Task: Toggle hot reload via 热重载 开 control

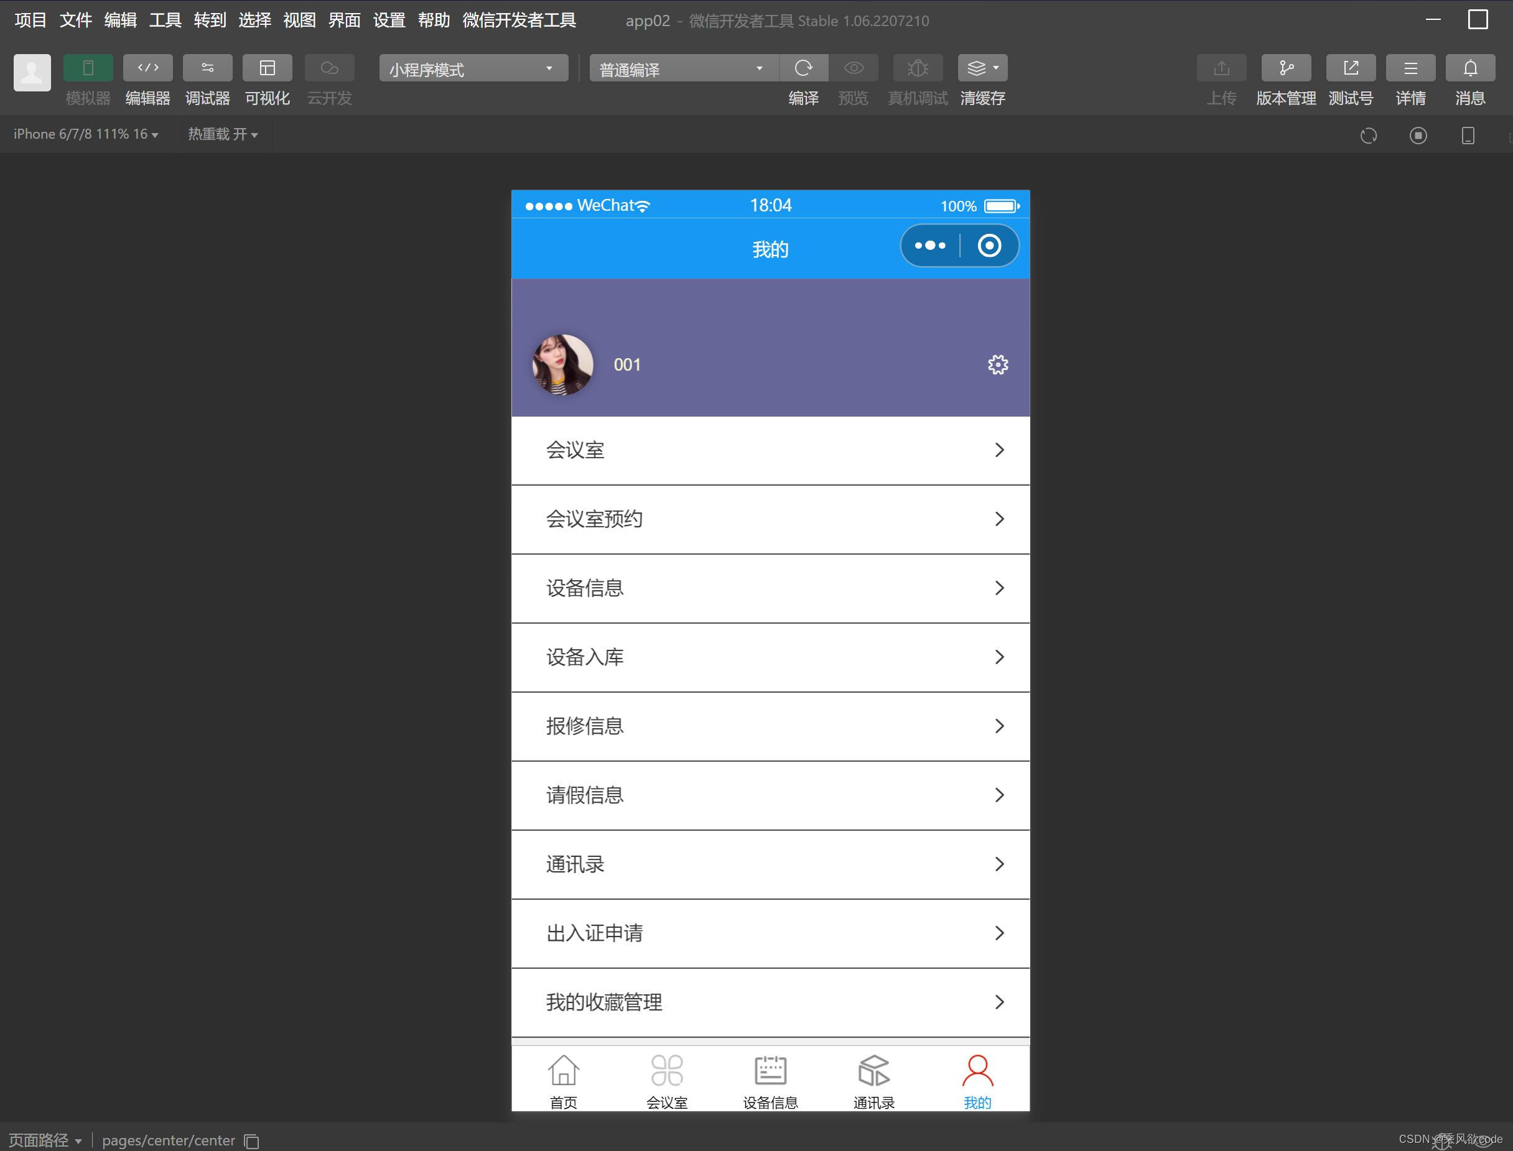Action: [x=221, y=134]
